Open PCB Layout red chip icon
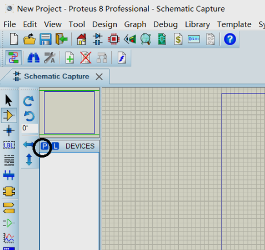 [x=113, y=39]
